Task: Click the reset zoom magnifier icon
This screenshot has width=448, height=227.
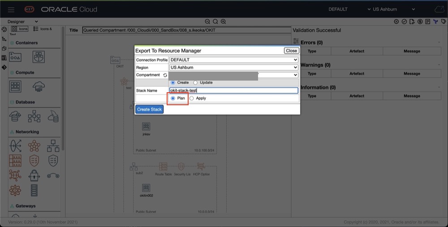Action: click(x=215, y=21)
